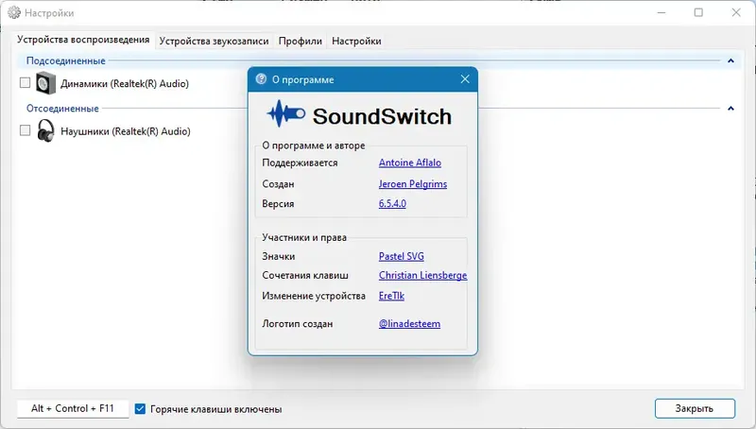This screenshot has height=429, width=756.
Task: Click the Сочетания клавиш label
Action: point(305,275)
